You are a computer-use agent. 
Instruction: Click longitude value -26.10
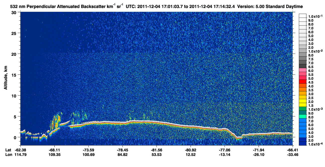(258, 154)
